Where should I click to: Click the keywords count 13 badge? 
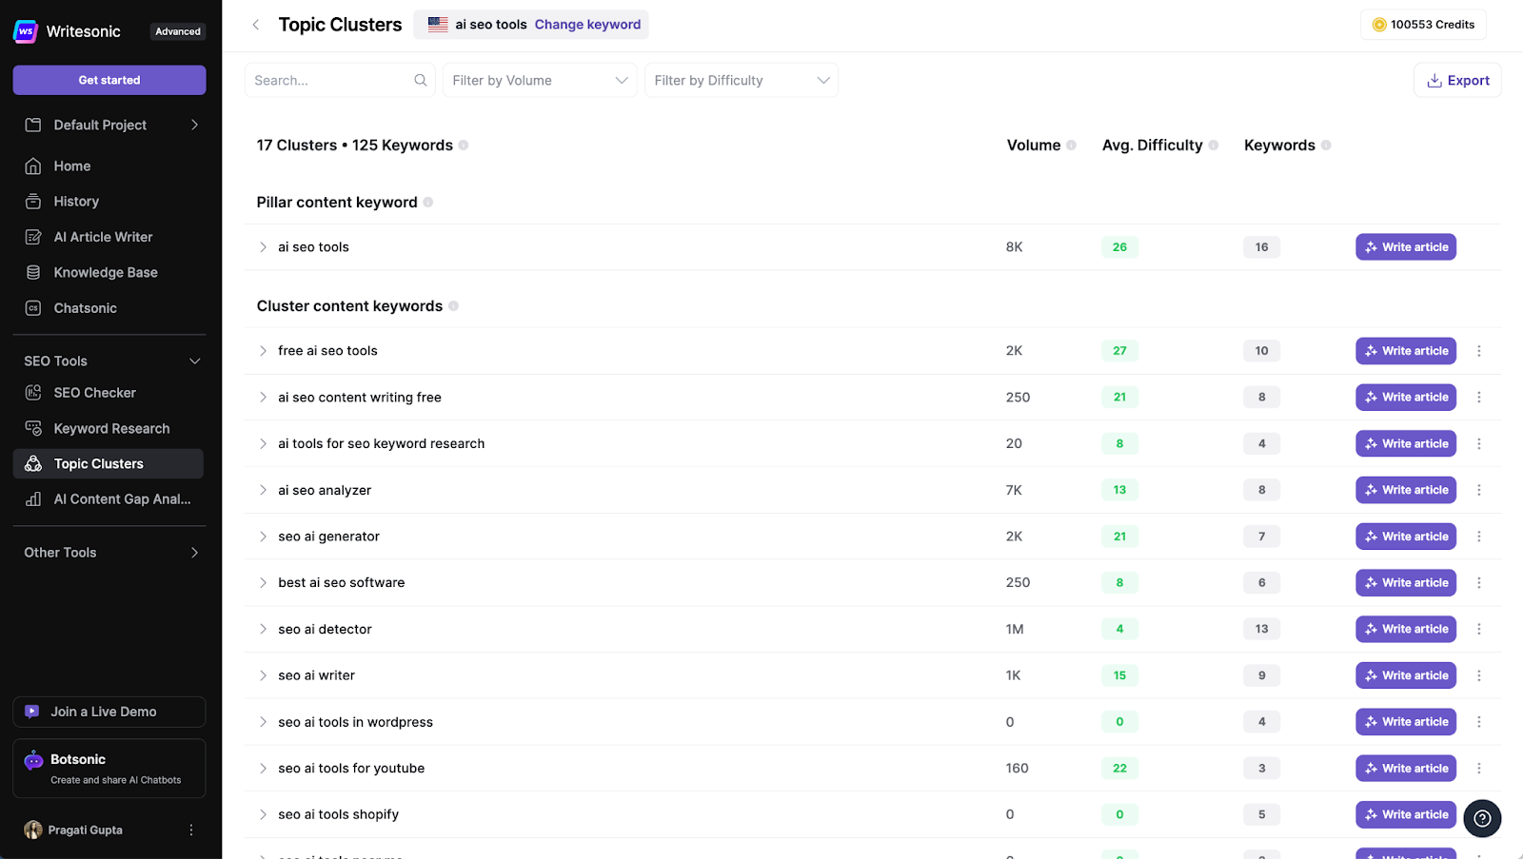coord(1261,629)
